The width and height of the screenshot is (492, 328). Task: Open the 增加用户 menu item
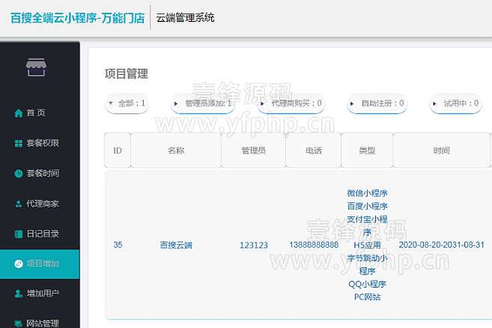(x=43, y=294)
